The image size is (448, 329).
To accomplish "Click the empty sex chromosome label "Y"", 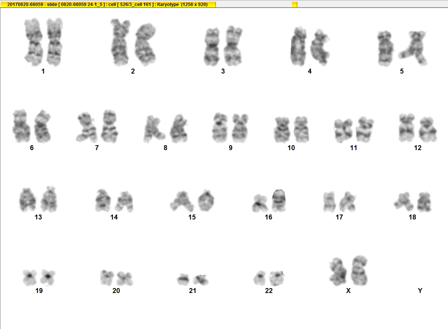I will click(420, 291).
